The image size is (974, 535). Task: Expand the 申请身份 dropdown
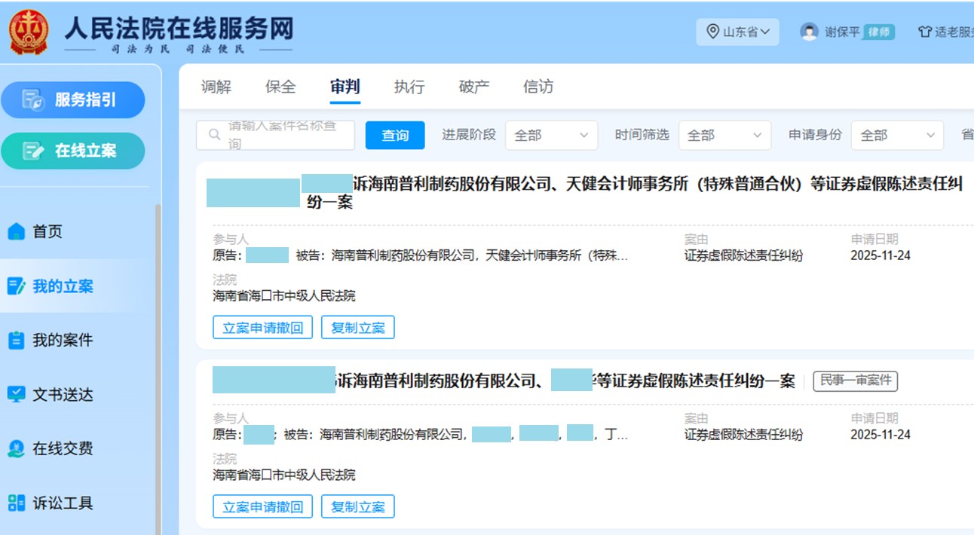[897, 136]
